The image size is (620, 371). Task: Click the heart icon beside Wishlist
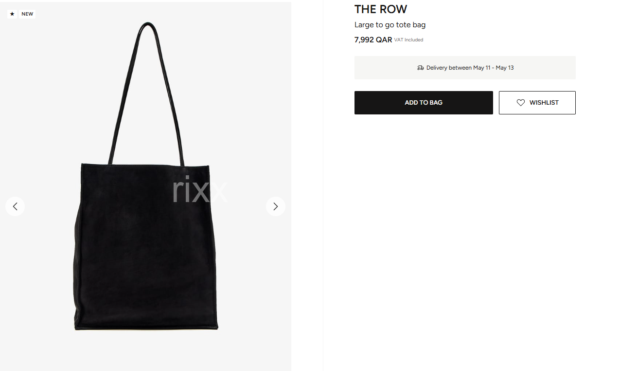(x=521, y=103)
